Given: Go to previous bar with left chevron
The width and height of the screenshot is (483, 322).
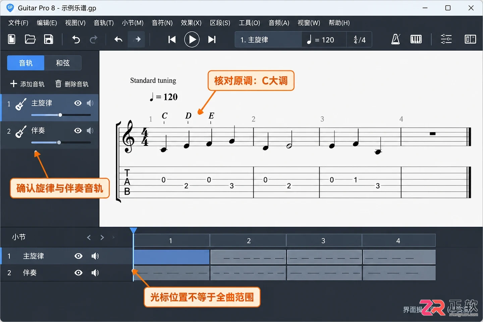Looking at the screenshot, I should pyautogui.click(x=89, y=237).
